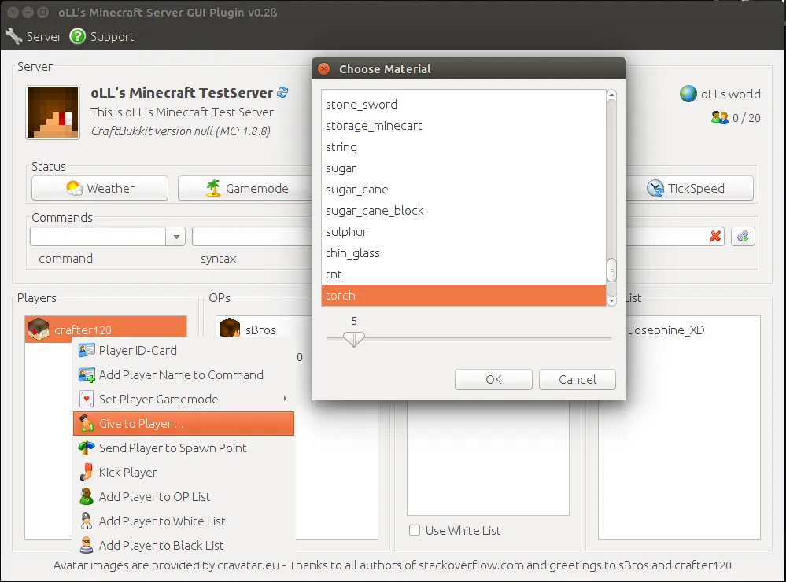Click the gears execute command button
This screenshot has height=582, width=786.
743,236
